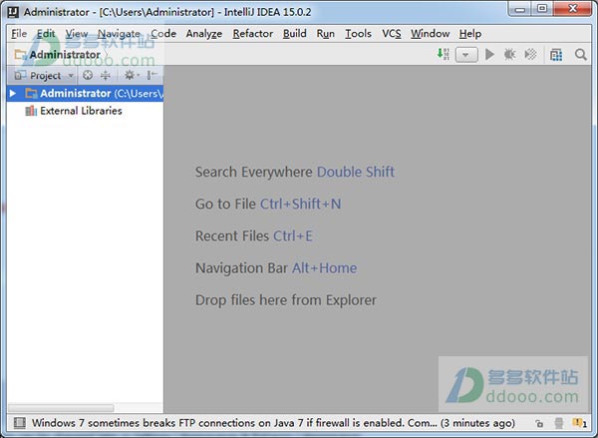The image size is (598, 438).
Task: Click the Search Everywhere magnifier
Action: (x=580, y=55)
